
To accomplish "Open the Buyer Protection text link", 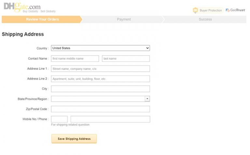I will (x=211, y=10).
